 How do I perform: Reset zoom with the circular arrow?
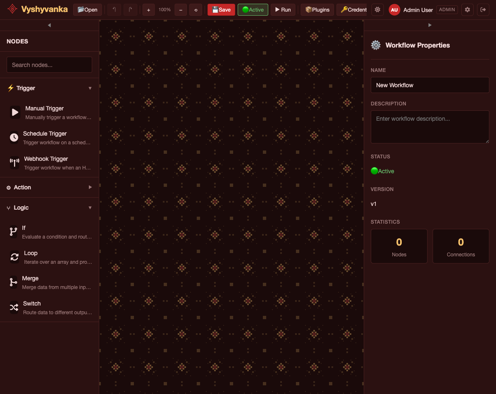pos(196,10)
